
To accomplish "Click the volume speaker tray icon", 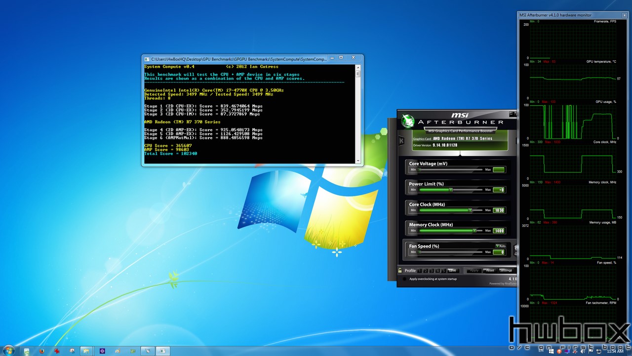I will point(583,351).
